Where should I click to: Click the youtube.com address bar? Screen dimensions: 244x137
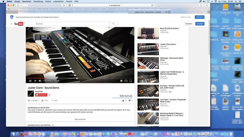coord(115,5)
